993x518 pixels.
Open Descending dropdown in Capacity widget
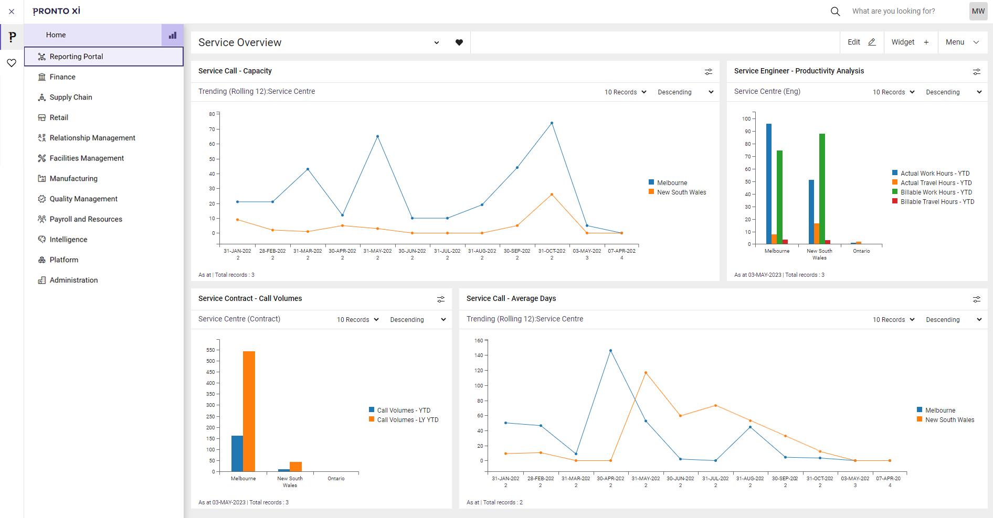pyautogui.click(x=685, y=92)
